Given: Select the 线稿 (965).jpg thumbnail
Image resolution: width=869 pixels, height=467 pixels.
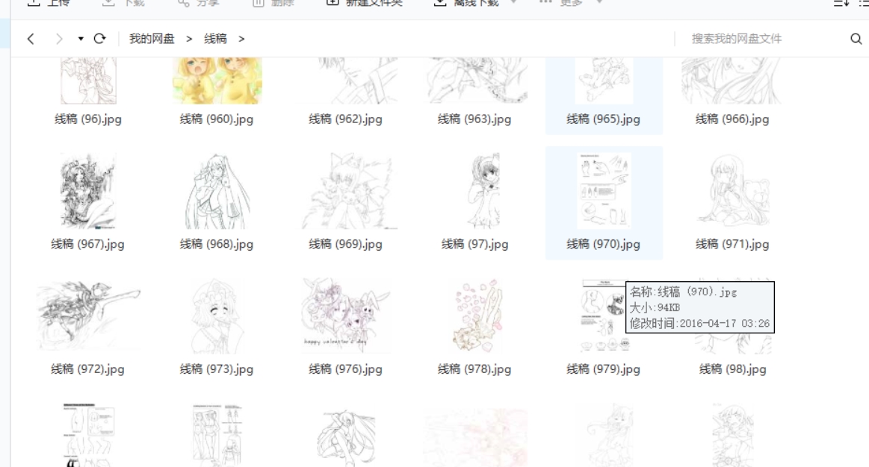Looking at the screenshot, I should [604, 81].
